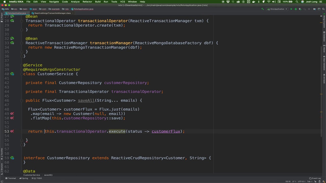The height and width of the screenshot is (183, 326).
Task: Run RxtxApplication with coverage
Action: (300, 9)
